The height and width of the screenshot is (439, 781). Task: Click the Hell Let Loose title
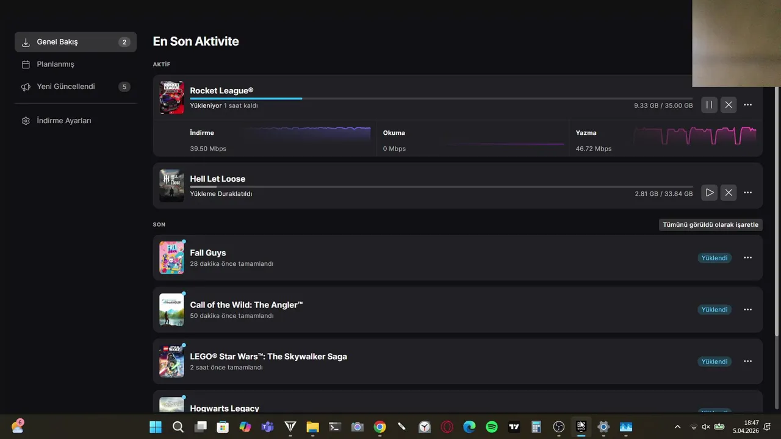click(x=218, y=179)
